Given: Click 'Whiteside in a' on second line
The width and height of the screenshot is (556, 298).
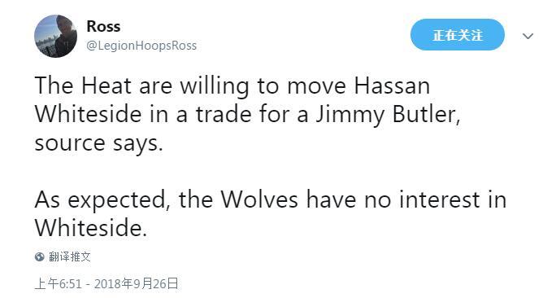Looking at the screenshot, I should [111, 114].
